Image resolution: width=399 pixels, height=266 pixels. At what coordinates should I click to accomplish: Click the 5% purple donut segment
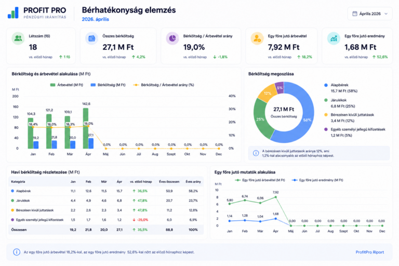tap(280, 88)
